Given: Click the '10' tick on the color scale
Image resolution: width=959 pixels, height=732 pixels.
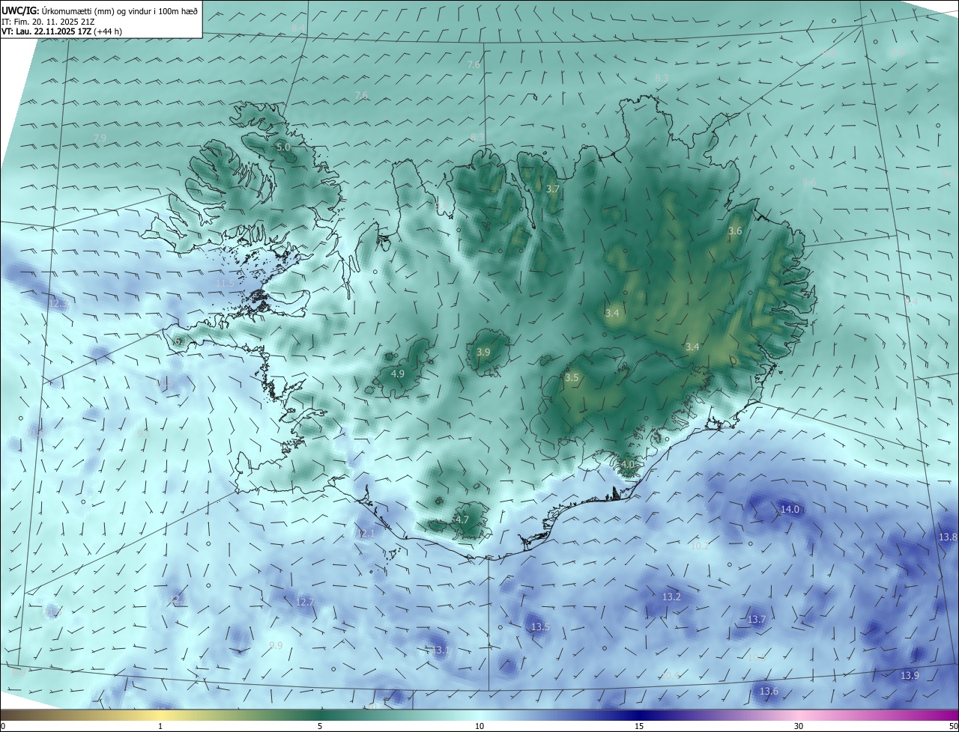Looking at the screenshot, I should [x=479, y=727].
